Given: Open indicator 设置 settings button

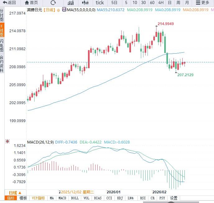Looking at the screenshot, I should click(x=174, y=198).
